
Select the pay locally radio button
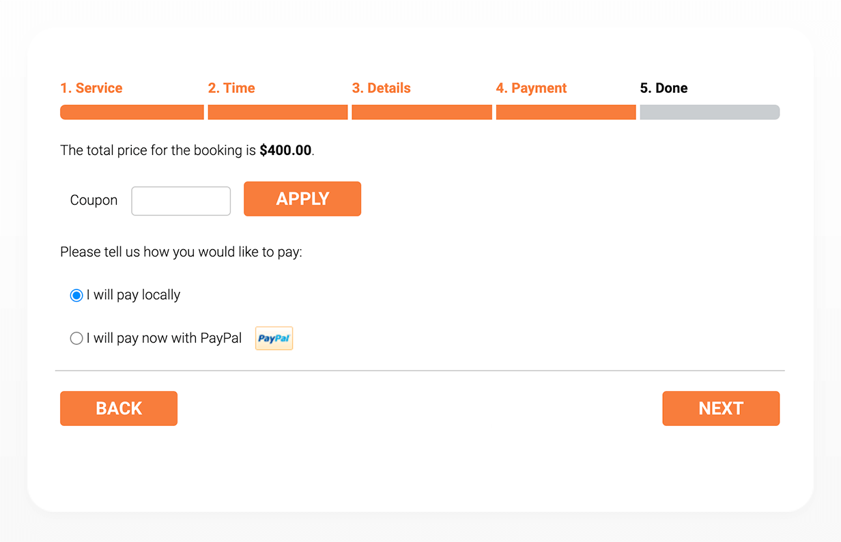coord(76,296)
